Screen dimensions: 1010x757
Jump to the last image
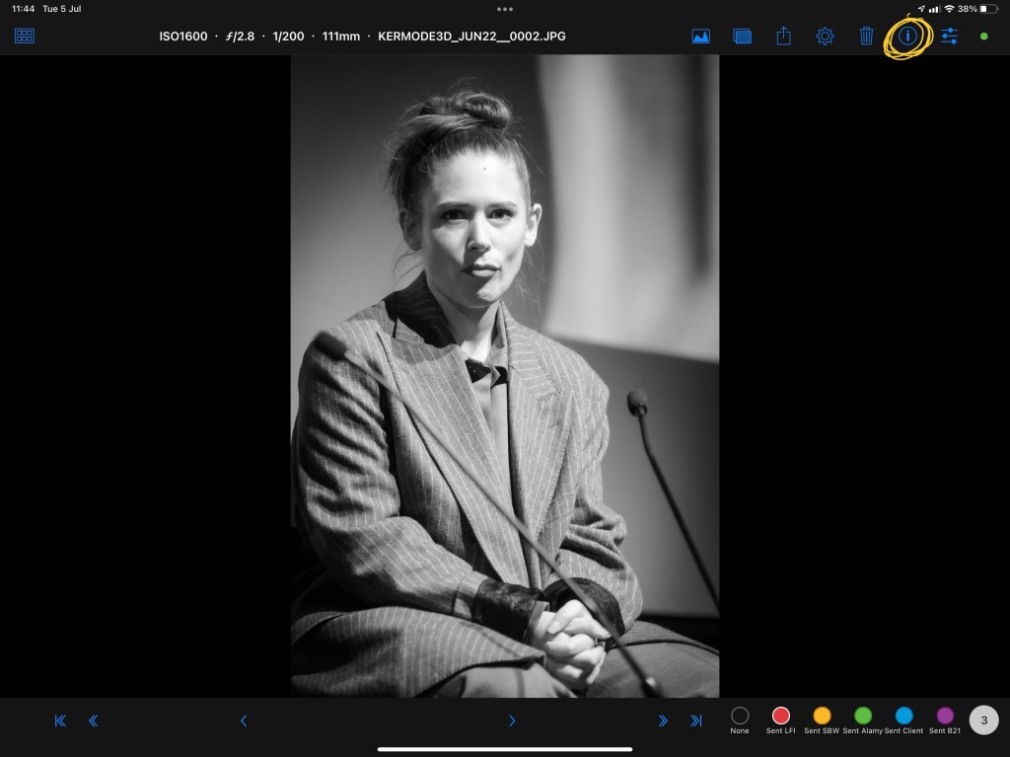click(x=695, y=721)
